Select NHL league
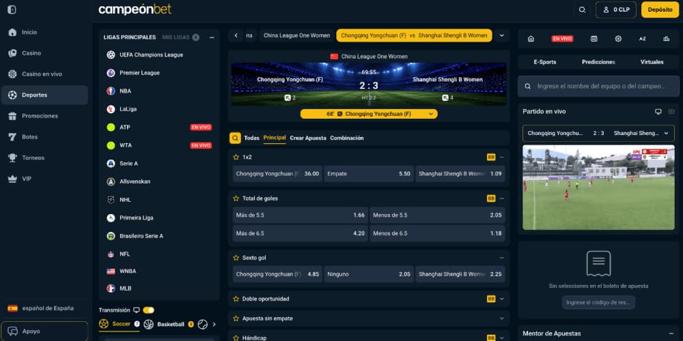The width and height of the screenshot is (683, 341). point(159,200)
